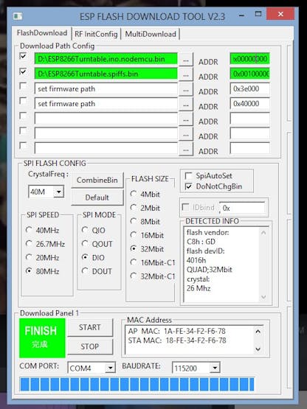Switch to the RF InitConfig tab

click(x=96, y=34)
